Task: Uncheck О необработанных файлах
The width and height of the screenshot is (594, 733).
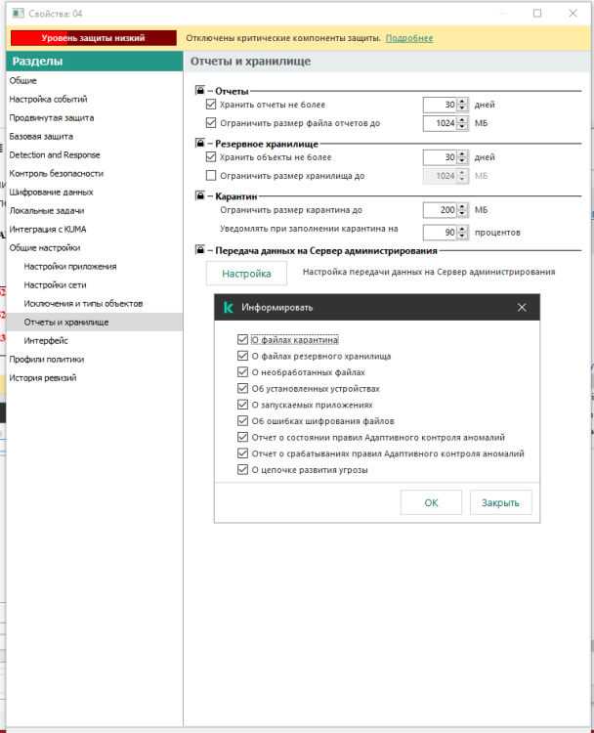Action: tap(242, 372)
